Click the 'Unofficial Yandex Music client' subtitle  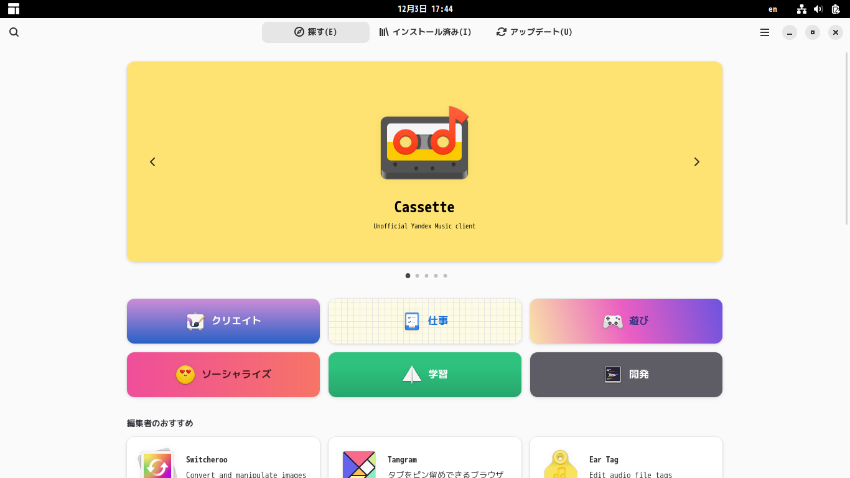pos(424,227)
